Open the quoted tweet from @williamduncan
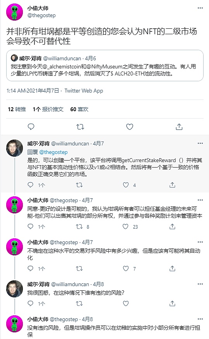209x339 pixels. click(x=105, y=66)
